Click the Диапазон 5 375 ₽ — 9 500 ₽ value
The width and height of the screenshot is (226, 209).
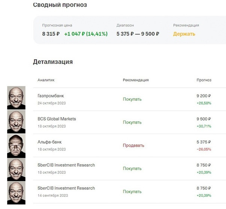point(138,34)
